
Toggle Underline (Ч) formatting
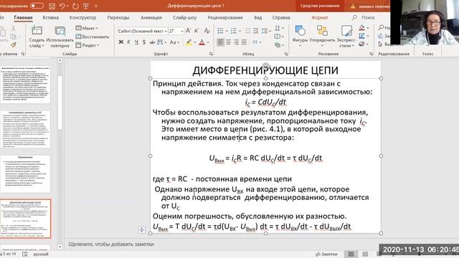pos(136,42)
